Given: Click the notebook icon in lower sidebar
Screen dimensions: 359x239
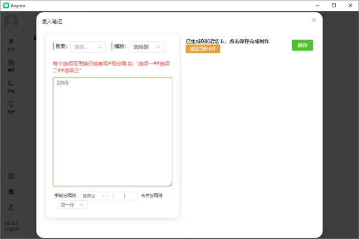Looking at the screenshot, I should coord(11,176).
